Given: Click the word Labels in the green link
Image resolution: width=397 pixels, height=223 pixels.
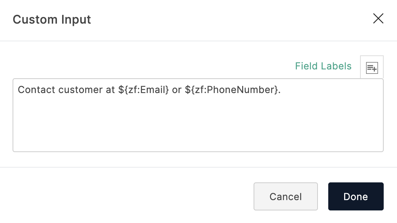Looking at the screenshot, I should click(x=336, y=66).
